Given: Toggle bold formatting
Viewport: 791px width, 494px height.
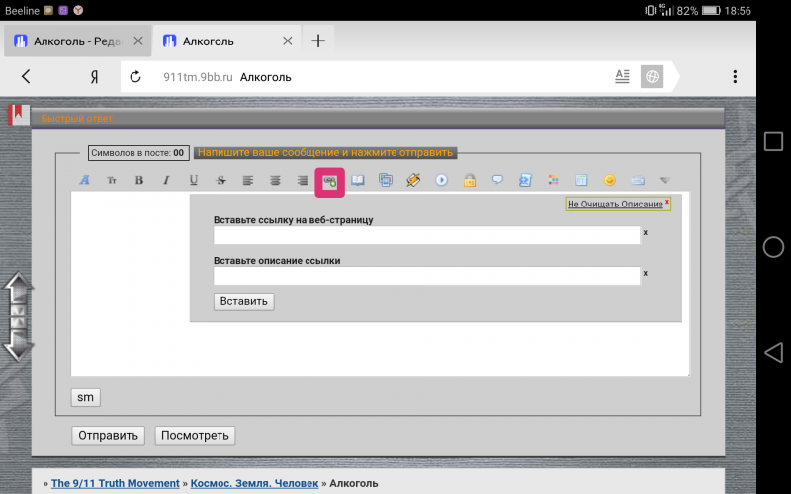Looking at the screenshot, I should point(139,180).
